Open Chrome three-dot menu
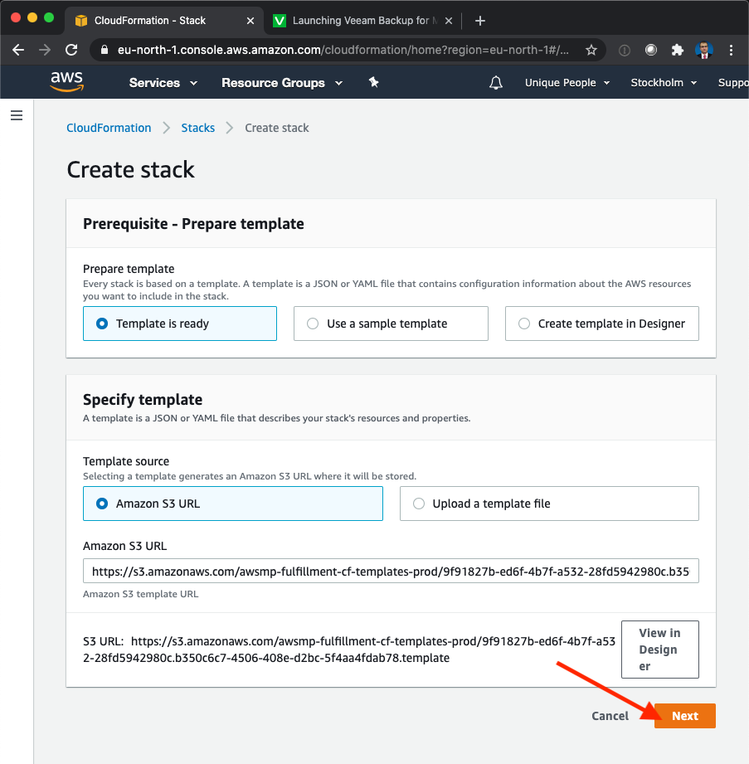The image size is (749, 764). click(731, 50)
